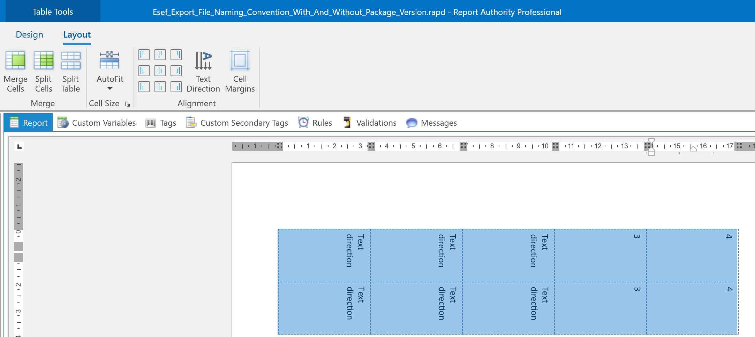Image resolution: width=755 pixels, height=337 pixels.
Task: Open Custom Secondary Tags view
Action: point(237,123)
